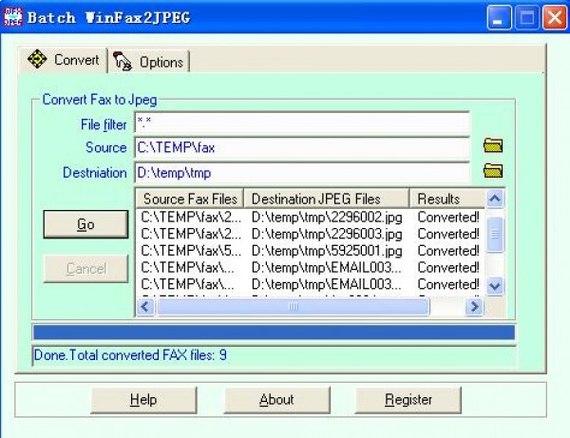Open the Destination folder browse icon
The width and height of the screenshot is (570, 438).
coord(493,170)
